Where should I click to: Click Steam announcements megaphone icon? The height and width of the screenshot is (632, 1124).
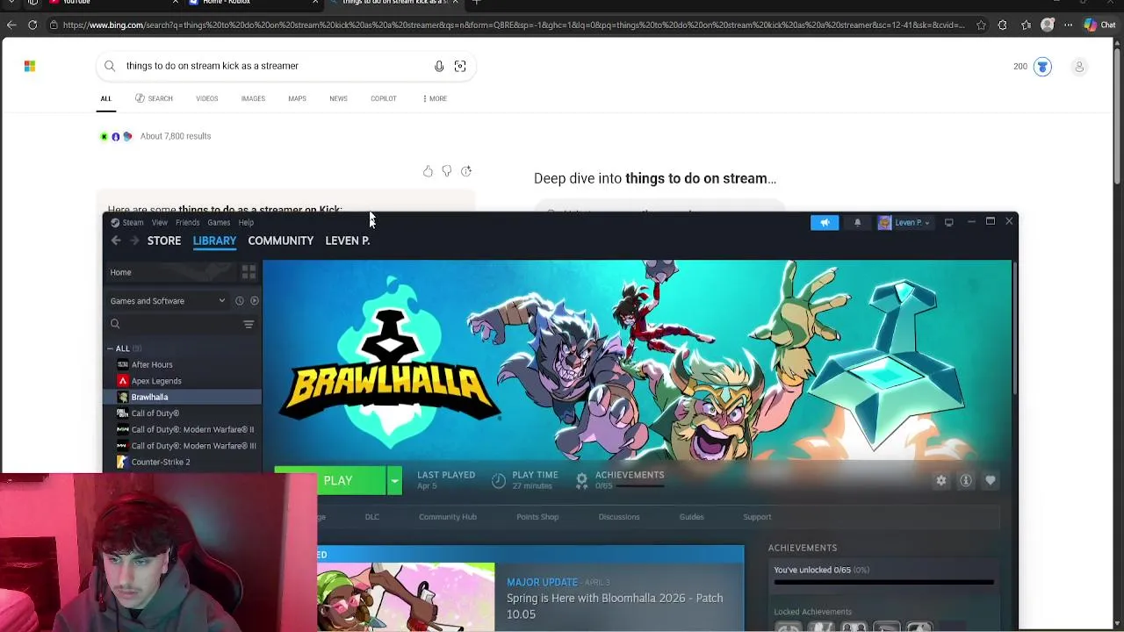point(825,223)
